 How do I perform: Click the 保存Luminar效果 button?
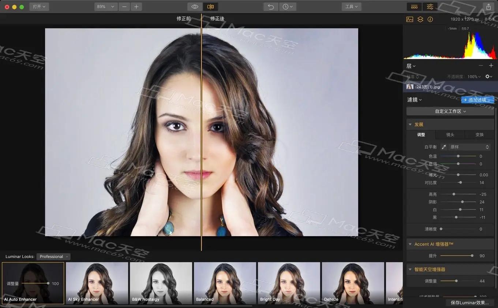(470, 303)
